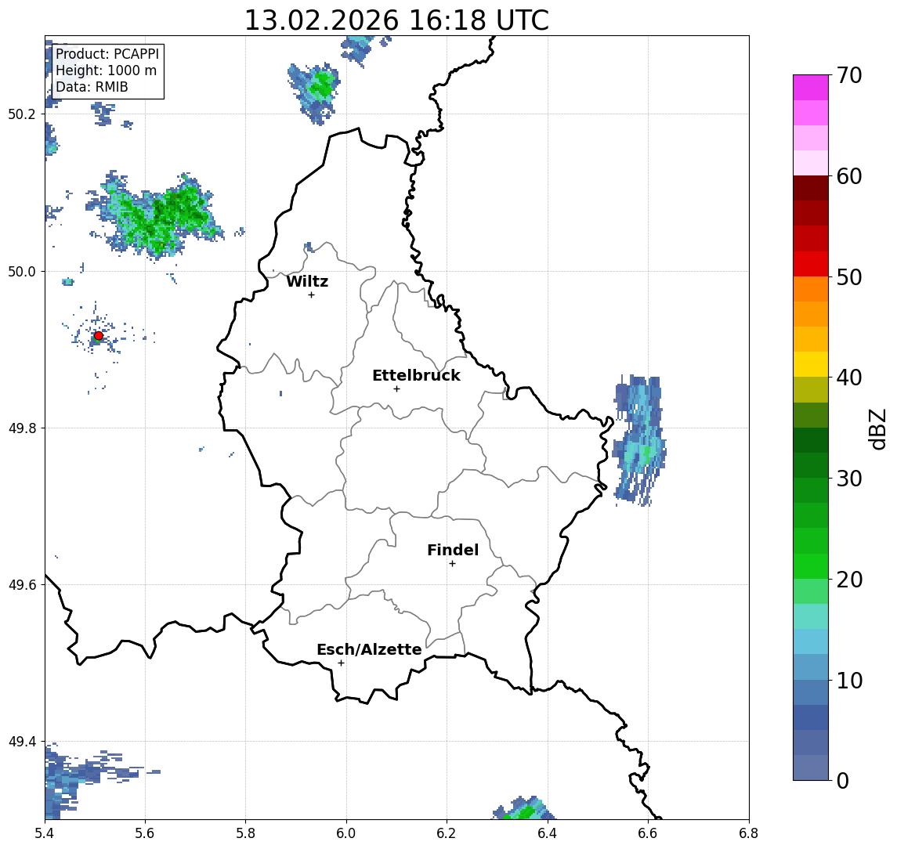Select the Findel city label
897x849 pixels.
[453, 550]
